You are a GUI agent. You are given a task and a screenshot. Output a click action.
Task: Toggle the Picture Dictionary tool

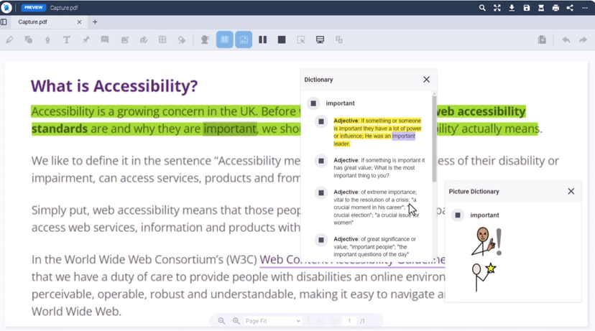tap(244, 39)
